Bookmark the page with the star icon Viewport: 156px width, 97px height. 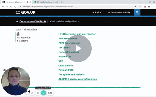click(140, 7)
